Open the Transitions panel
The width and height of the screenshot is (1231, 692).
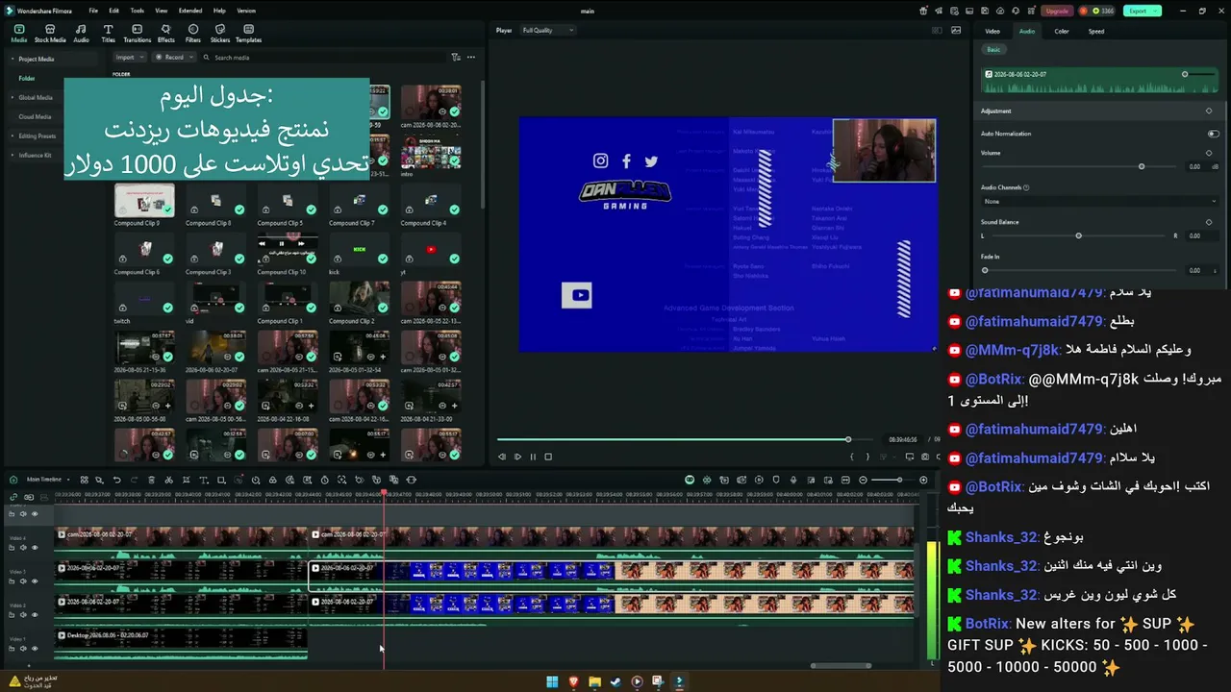(x=138, y=34)
